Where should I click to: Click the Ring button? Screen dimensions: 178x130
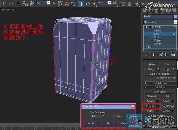tap(150, 69)
